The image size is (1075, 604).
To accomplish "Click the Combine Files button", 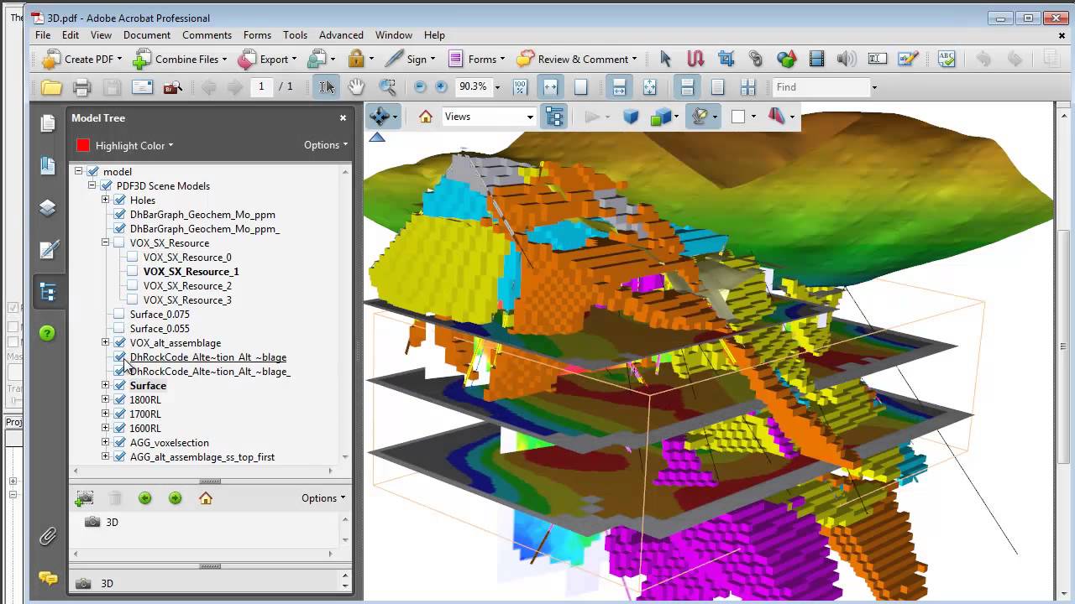I will click(x=180, y=60).
